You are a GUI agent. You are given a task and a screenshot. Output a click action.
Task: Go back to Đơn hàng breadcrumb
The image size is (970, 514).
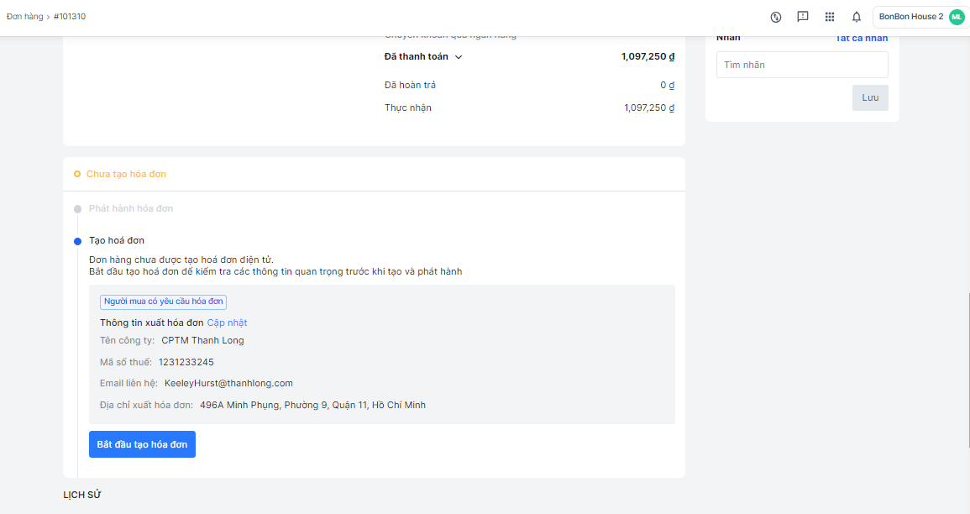[x=24, y=17]
